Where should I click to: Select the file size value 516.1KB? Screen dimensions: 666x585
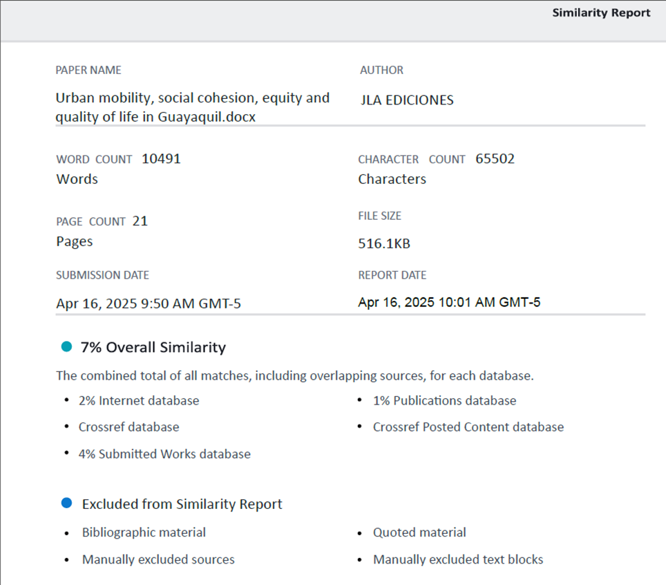(384, 244)
